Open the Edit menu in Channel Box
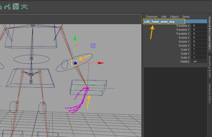The width and height of the screenshot is (212, 137). point(164,16)
